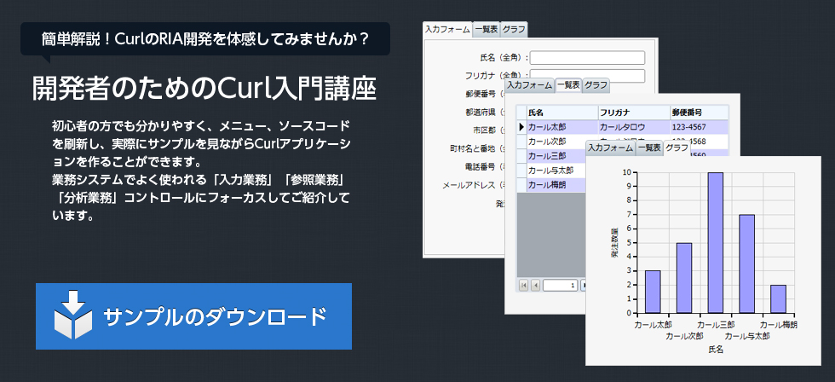Select 一覧表 tab in table window
The height and width of the screenshot is (382, 835).
click(568, 85)
